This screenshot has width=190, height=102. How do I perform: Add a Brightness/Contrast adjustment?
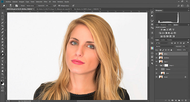pyautogui.click(x=162, y=30)
